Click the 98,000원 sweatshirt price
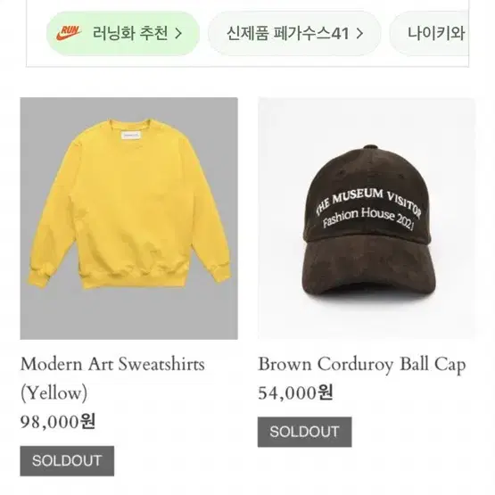The image size is (495, 495). coord(58,422)
